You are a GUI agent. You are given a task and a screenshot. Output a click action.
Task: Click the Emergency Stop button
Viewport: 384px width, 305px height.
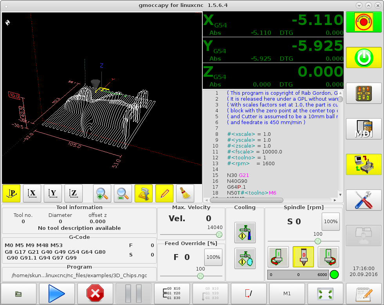364,22
